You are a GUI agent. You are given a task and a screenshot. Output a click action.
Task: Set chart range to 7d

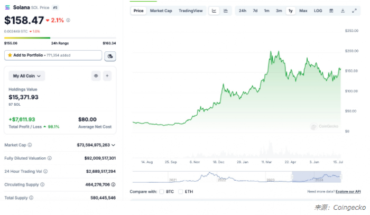(255, 11)
